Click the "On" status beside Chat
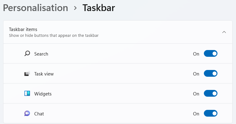This screenshot has width=236, height=124. 196,114
